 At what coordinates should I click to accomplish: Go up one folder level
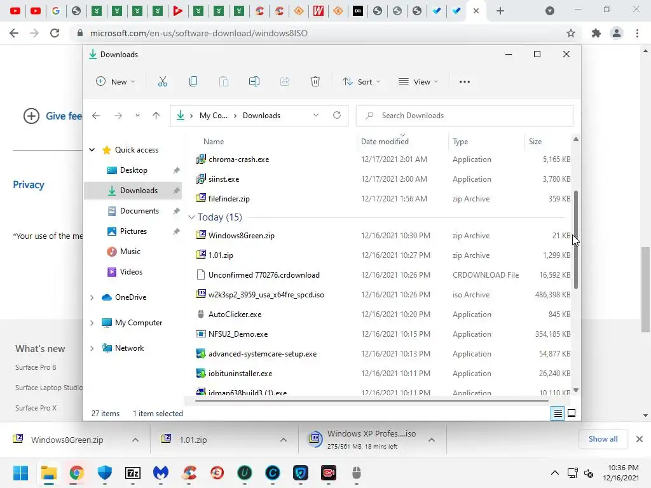156,116
